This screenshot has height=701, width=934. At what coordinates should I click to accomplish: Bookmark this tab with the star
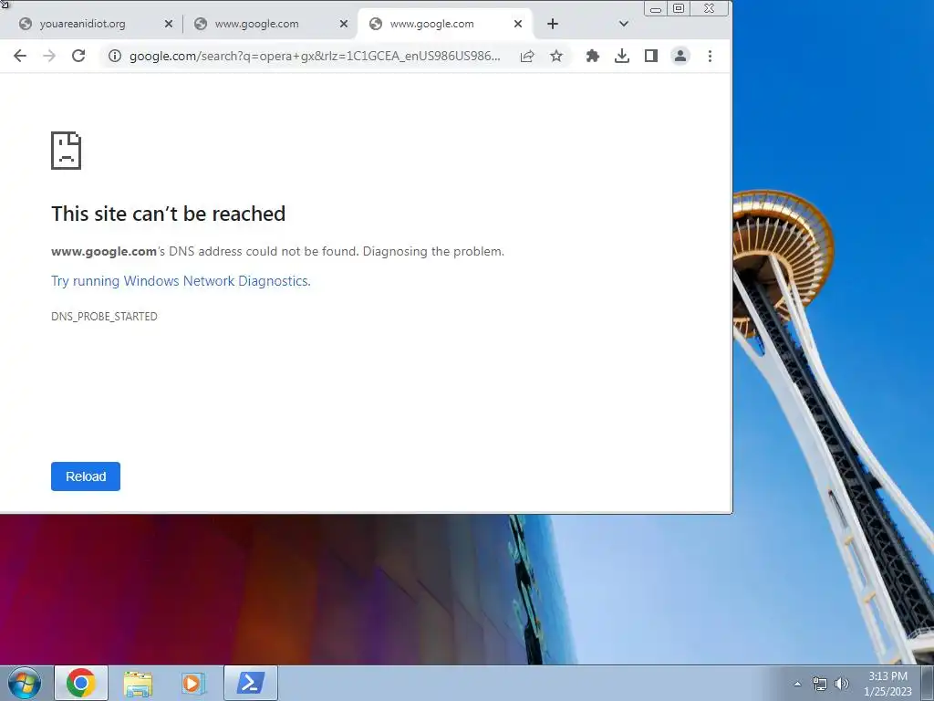[x=556, y=56]
